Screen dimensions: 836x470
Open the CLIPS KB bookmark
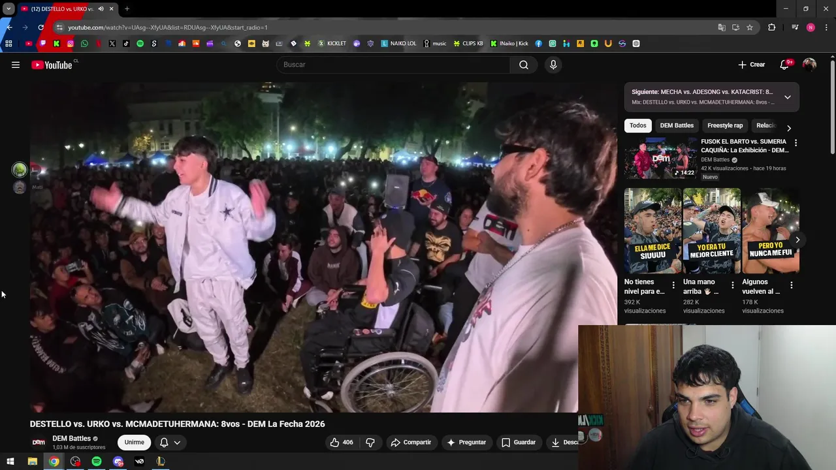(x=468, y=44)
